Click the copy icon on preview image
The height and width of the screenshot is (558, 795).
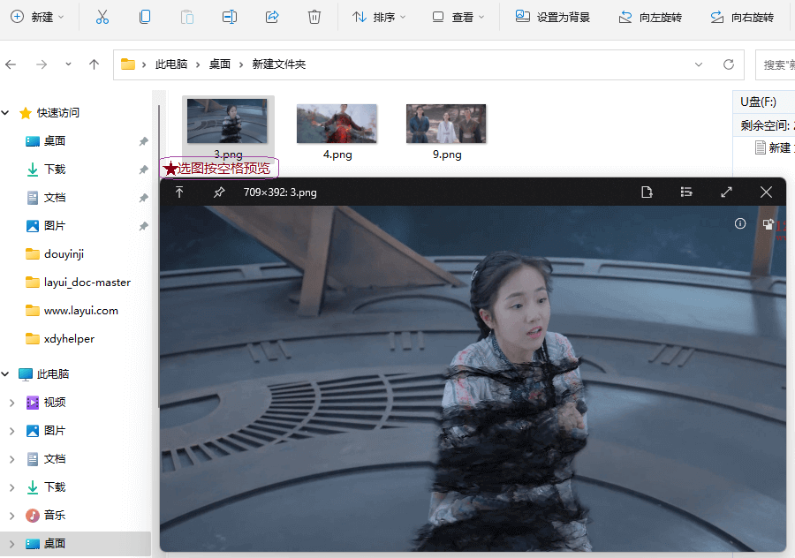click(x=768, y=223)
